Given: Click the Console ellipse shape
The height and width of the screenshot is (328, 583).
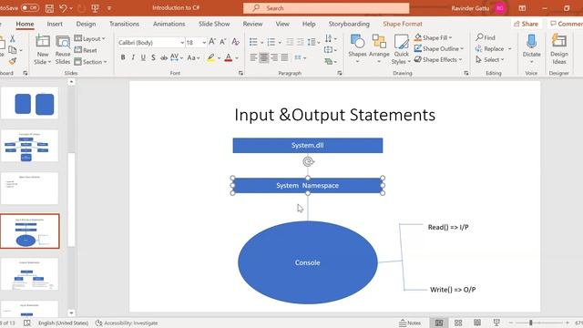Looking at the screenshot, I should (308, 262).
